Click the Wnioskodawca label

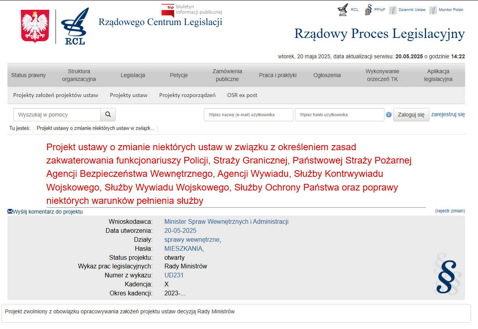pos(131,221)
